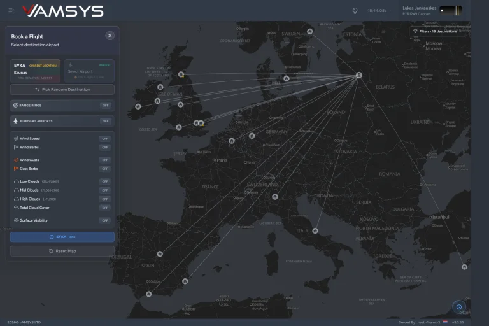Switch on Mid Clouds layer

(105, 190)
